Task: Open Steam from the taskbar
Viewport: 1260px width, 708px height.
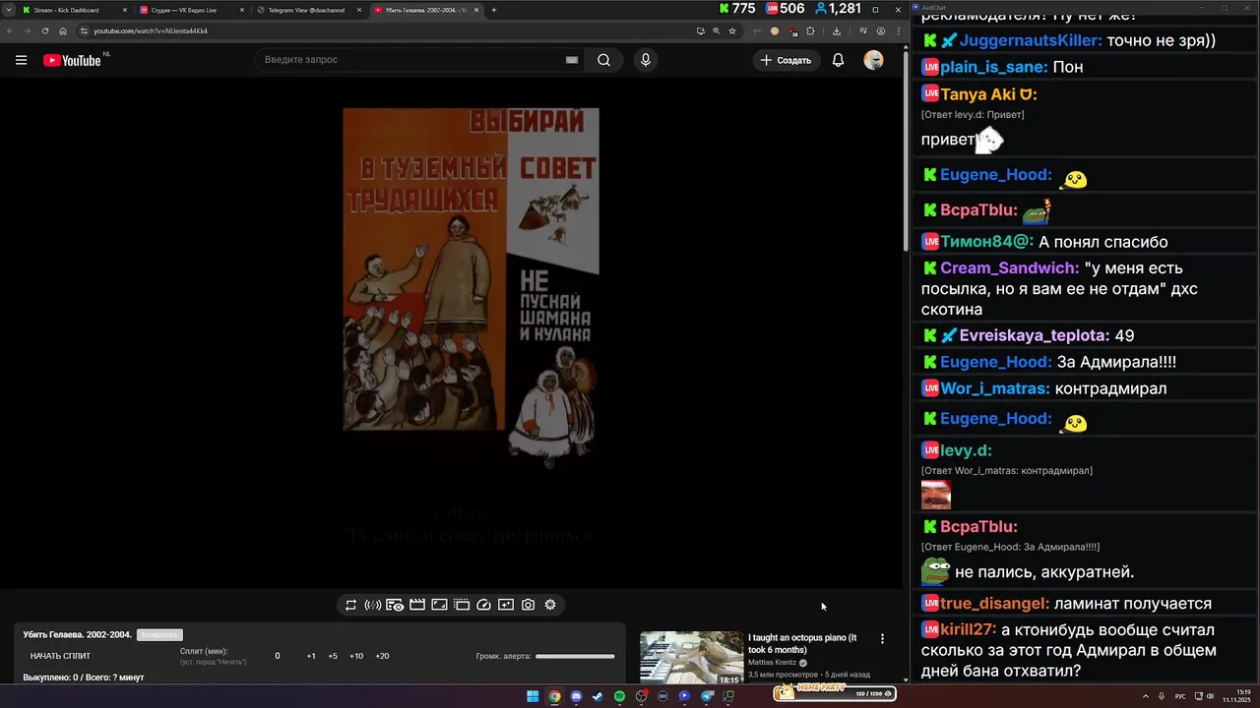Action: click(x=598, y=696)
